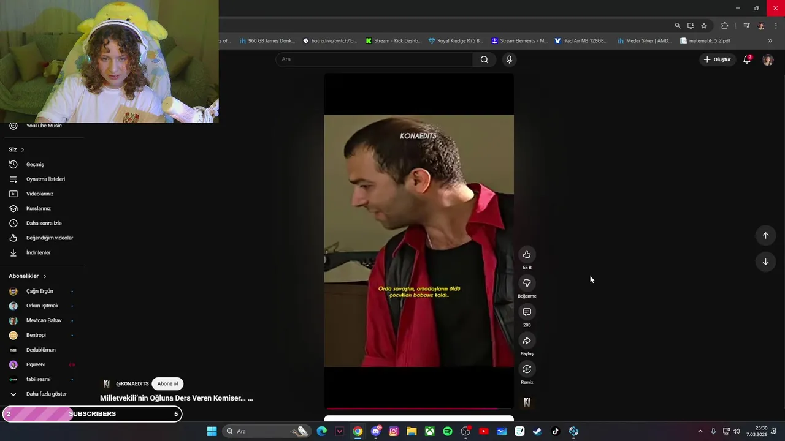Click the video title Milletvekili'nin Oğluna Ders
Viewport: 785px width, 441px height.
tap(177, 398)
